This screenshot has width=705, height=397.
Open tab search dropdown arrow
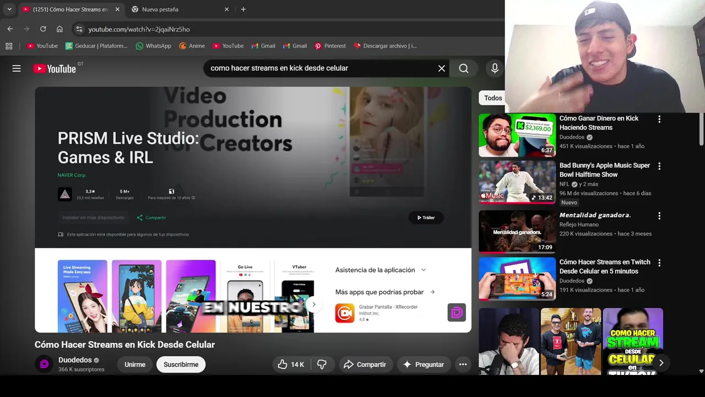[9, 9]
